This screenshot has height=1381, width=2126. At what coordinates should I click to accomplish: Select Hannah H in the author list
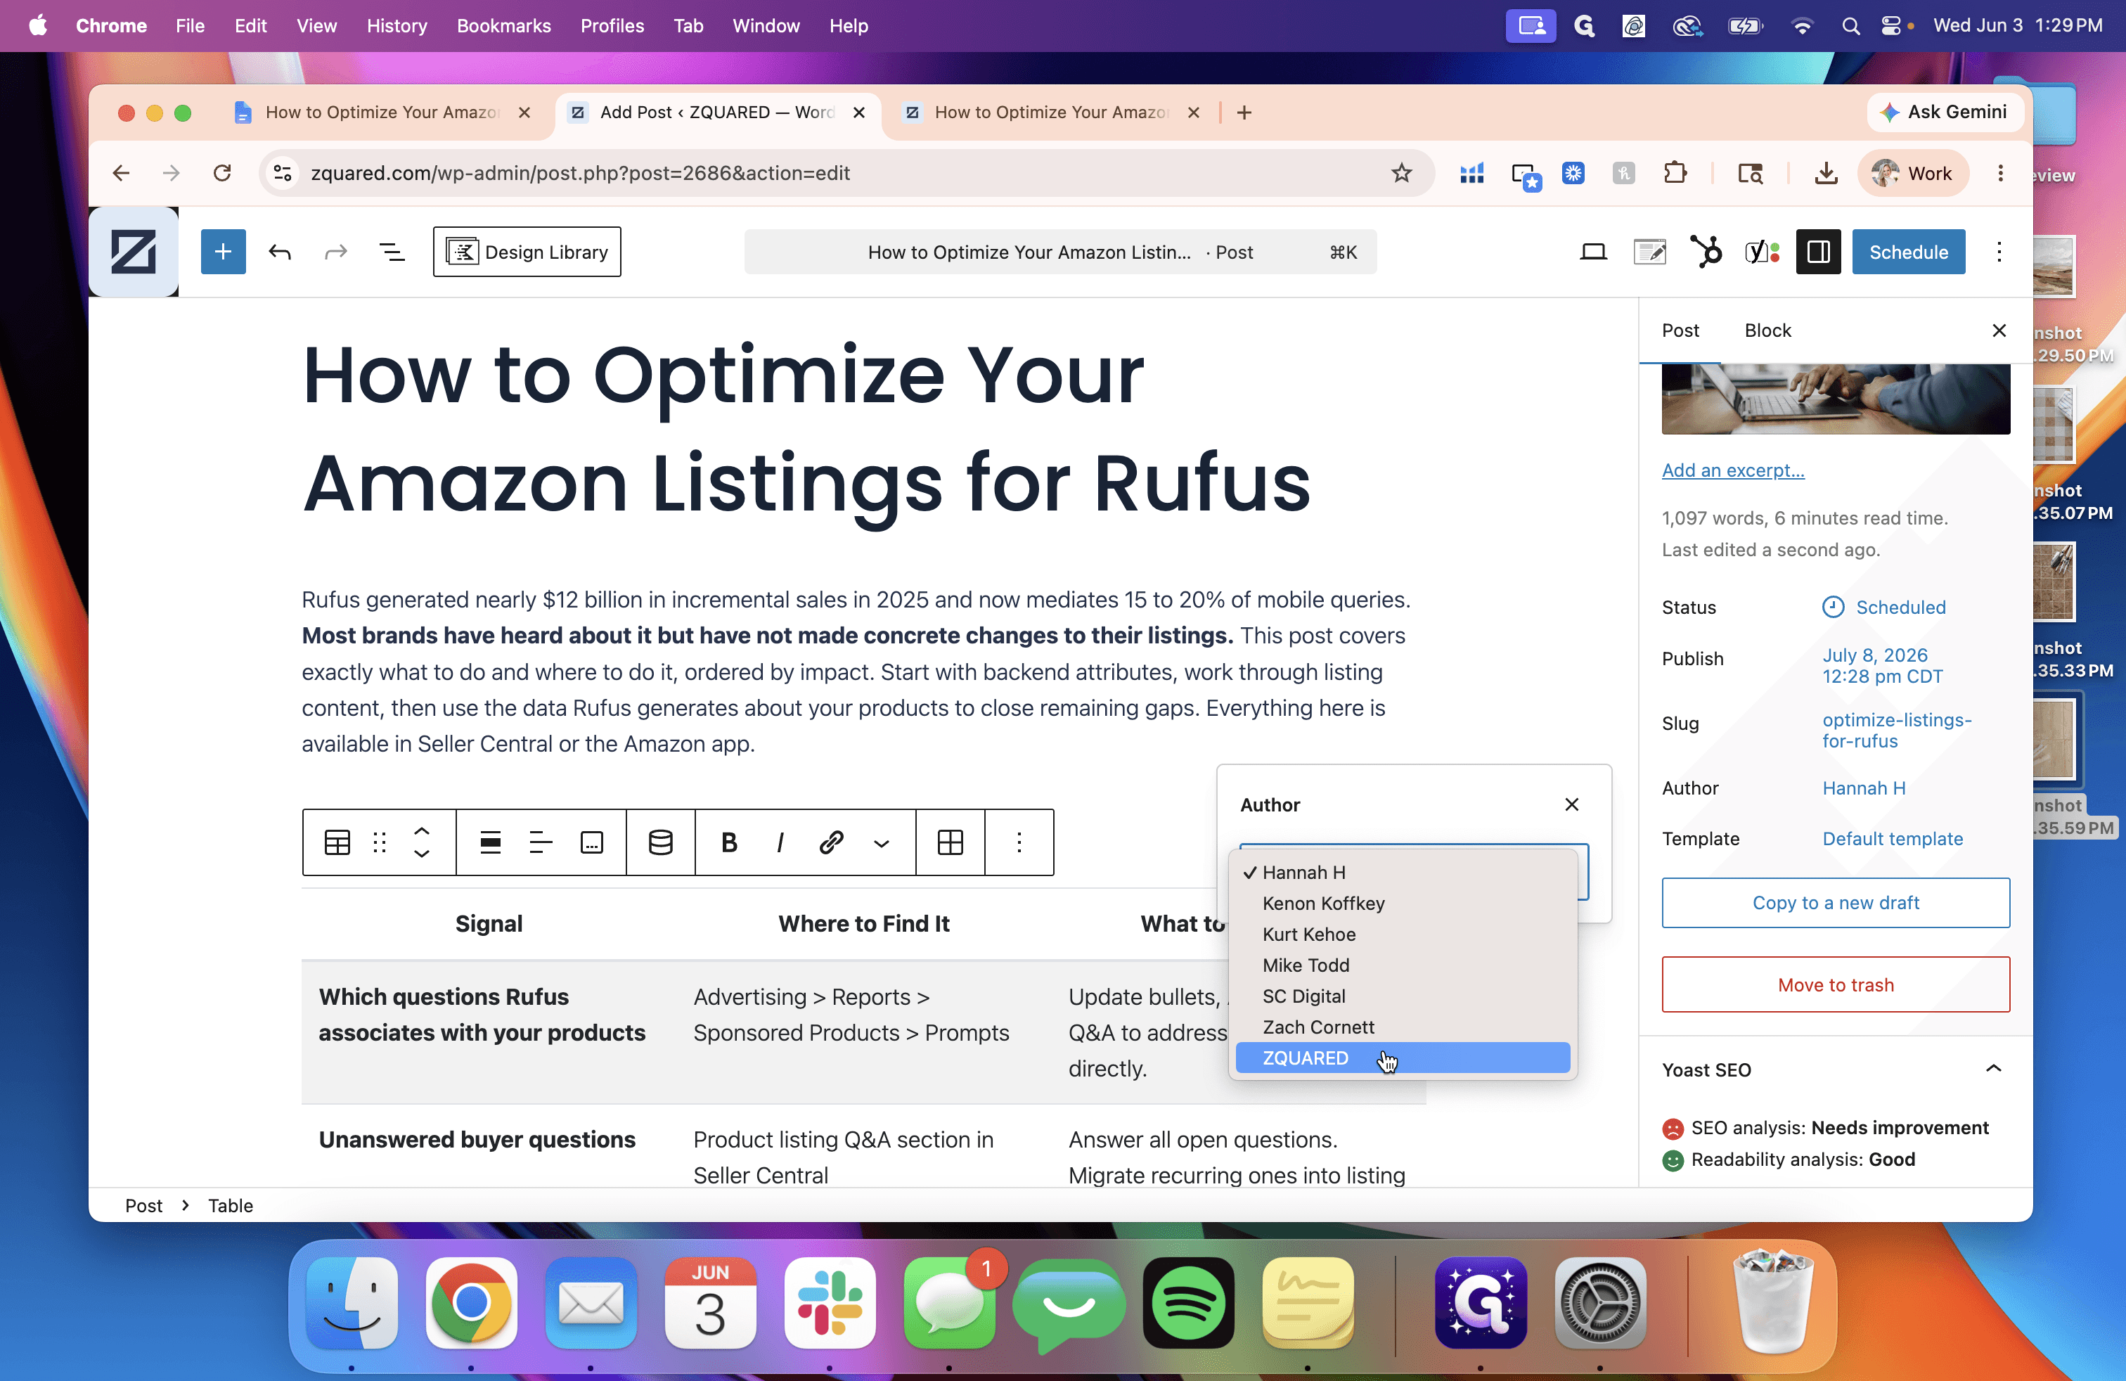pos(1403,873)
